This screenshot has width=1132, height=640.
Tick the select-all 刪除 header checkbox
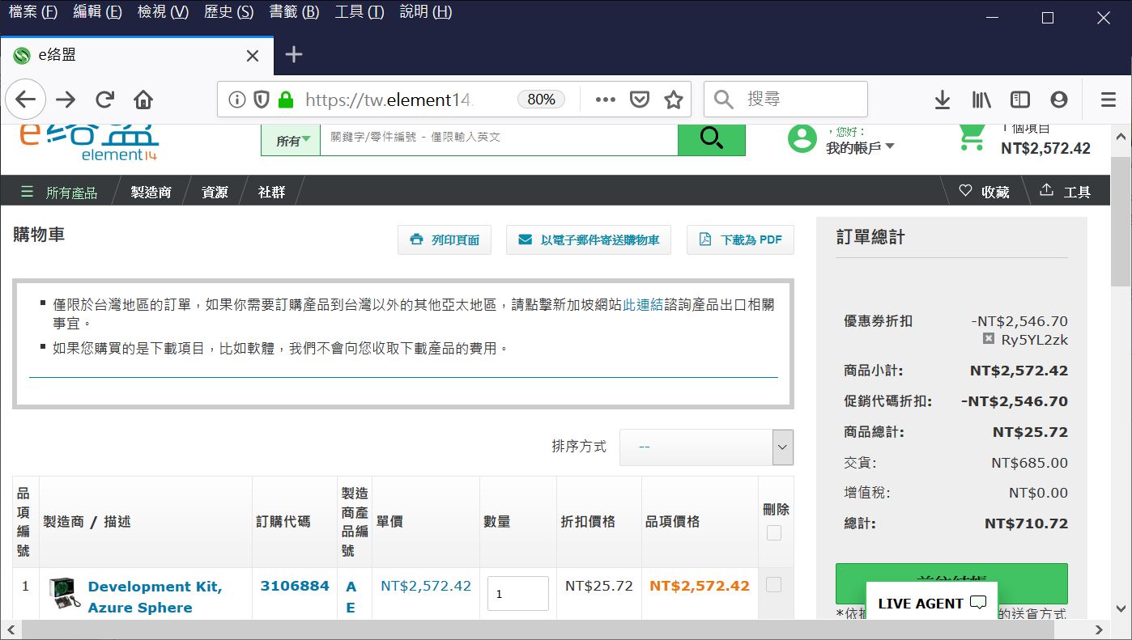[774, 533]
